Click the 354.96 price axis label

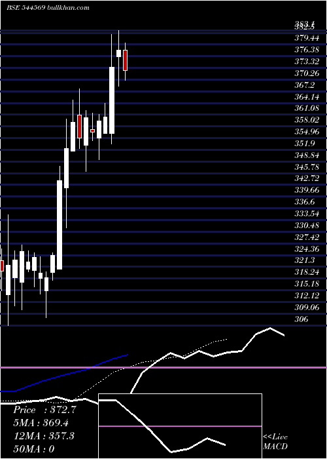(307, 132)
